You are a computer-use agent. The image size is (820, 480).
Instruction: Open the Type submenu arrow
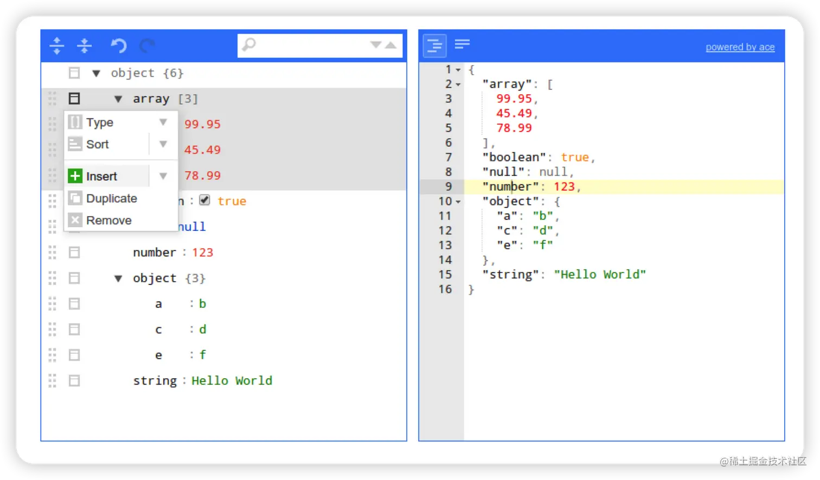pyautogui.click(x=163, y=122)
